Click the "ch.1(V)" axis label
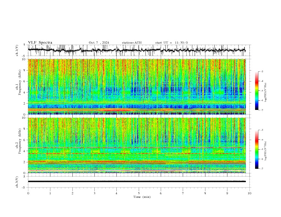 click(17, 50)
